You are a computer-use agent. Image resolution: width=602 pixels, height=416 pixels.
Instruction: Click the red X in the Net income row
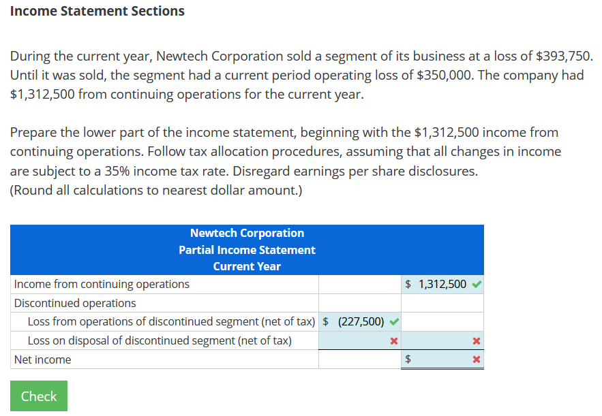tap(477, 359)
